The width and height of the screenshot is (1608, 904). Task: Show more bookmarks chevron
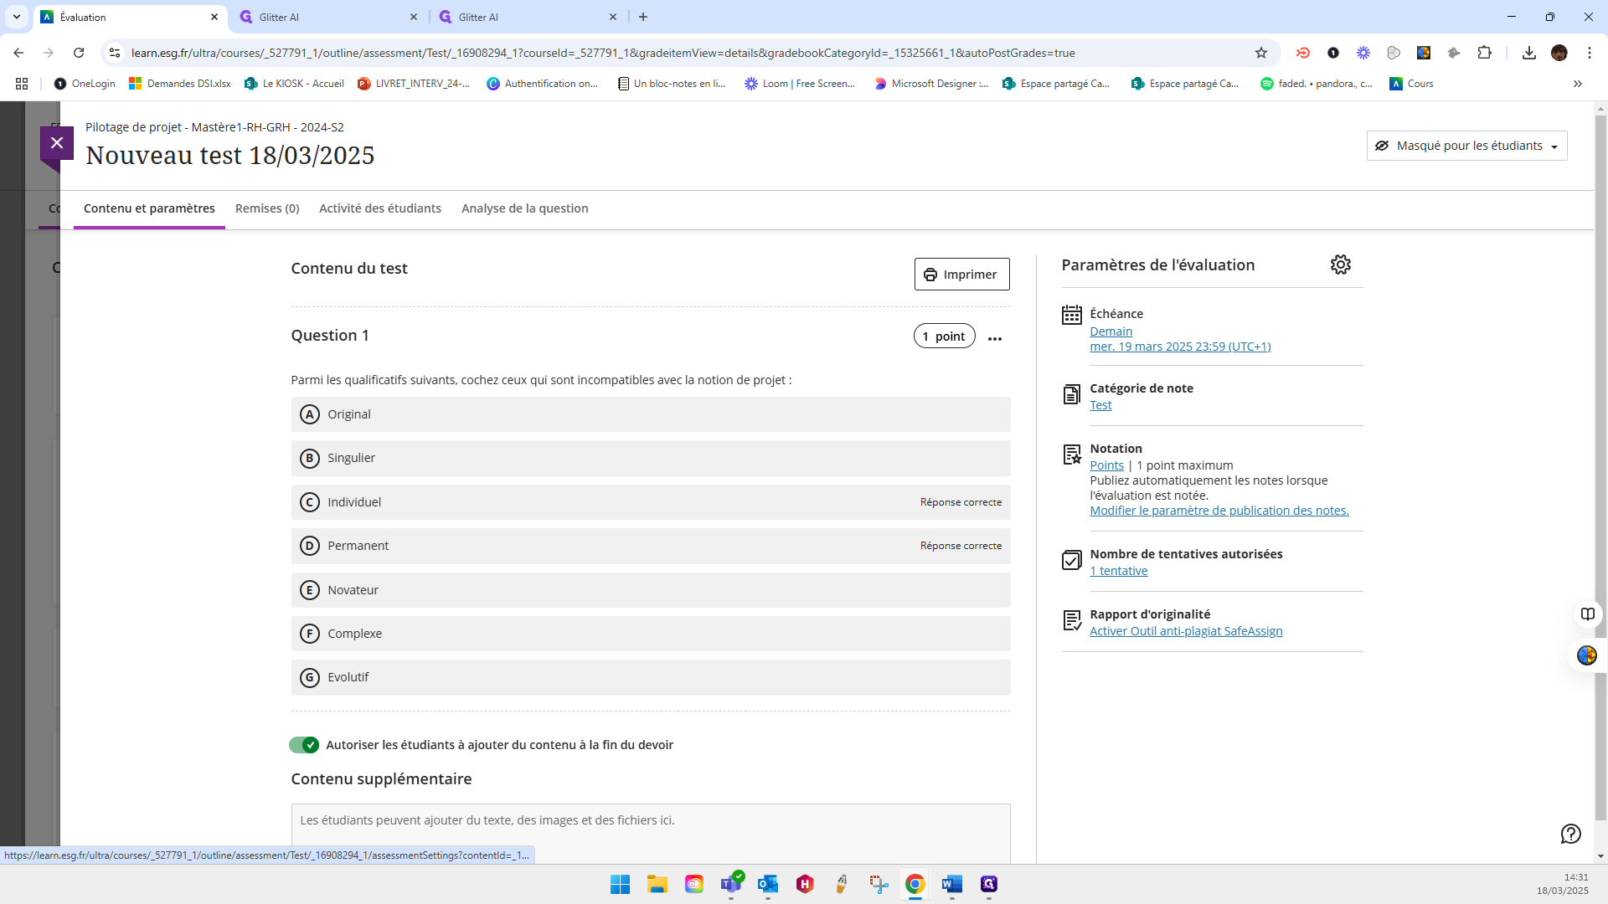[1577, 84]
